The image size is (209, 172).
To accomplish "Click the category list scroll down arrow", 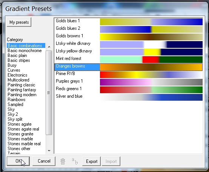I will (x=49, y=150).
